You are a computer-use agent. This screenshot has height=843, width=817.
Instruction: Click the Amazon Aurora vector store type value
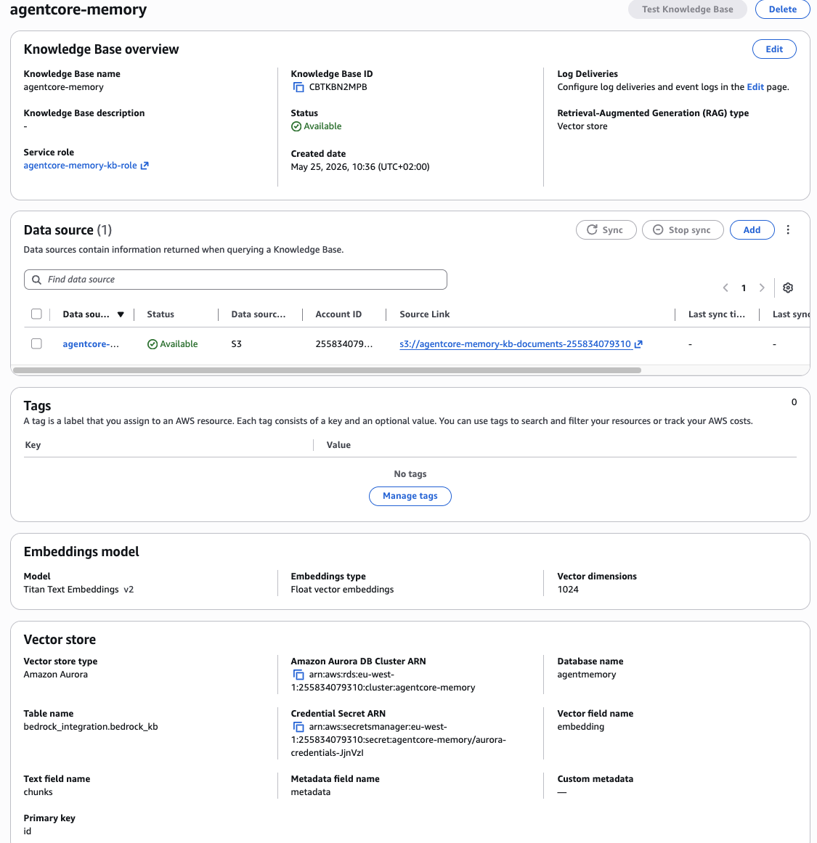pyautogui.click(x=55, y=675)
